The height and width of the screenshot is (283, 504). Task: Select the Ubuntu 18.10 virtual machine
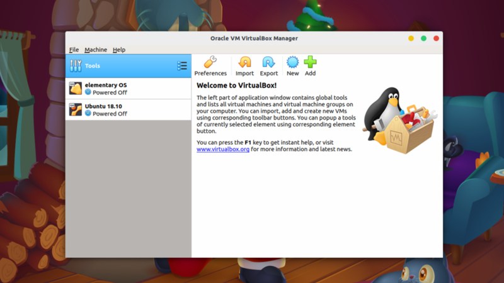click(129, 109)
